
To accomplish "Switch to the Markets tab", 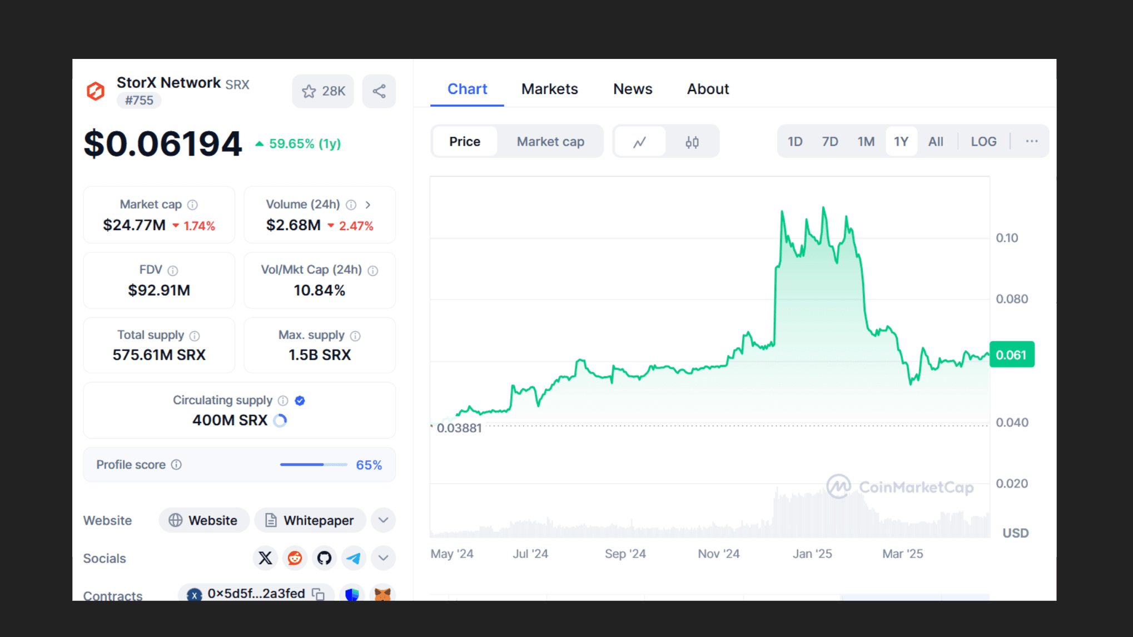I will click(x=549, y=89).
